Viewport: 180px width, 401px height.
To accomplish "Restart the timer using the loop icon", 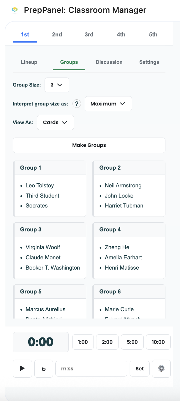I will (43, 368).
